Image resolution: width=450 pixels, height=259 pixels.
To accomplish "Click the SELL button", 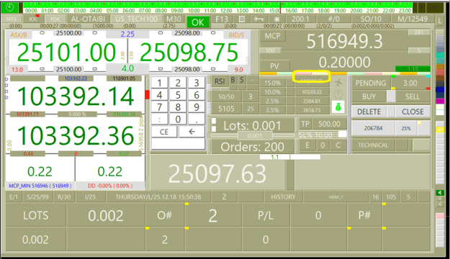I will [413, 96].
